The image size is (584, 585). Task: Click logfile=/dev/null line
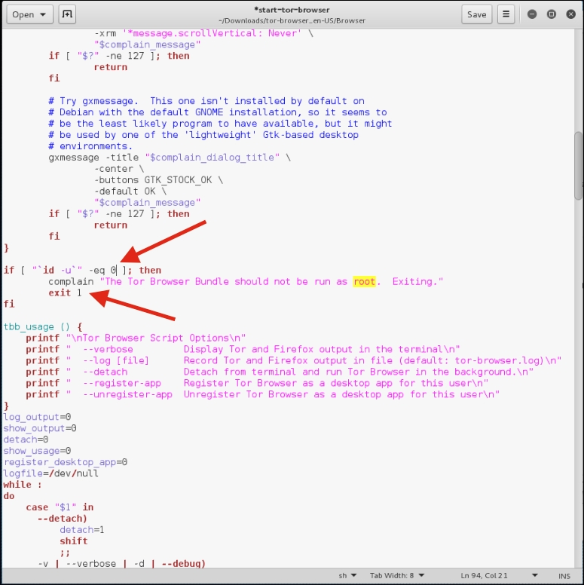click(51, 473)
